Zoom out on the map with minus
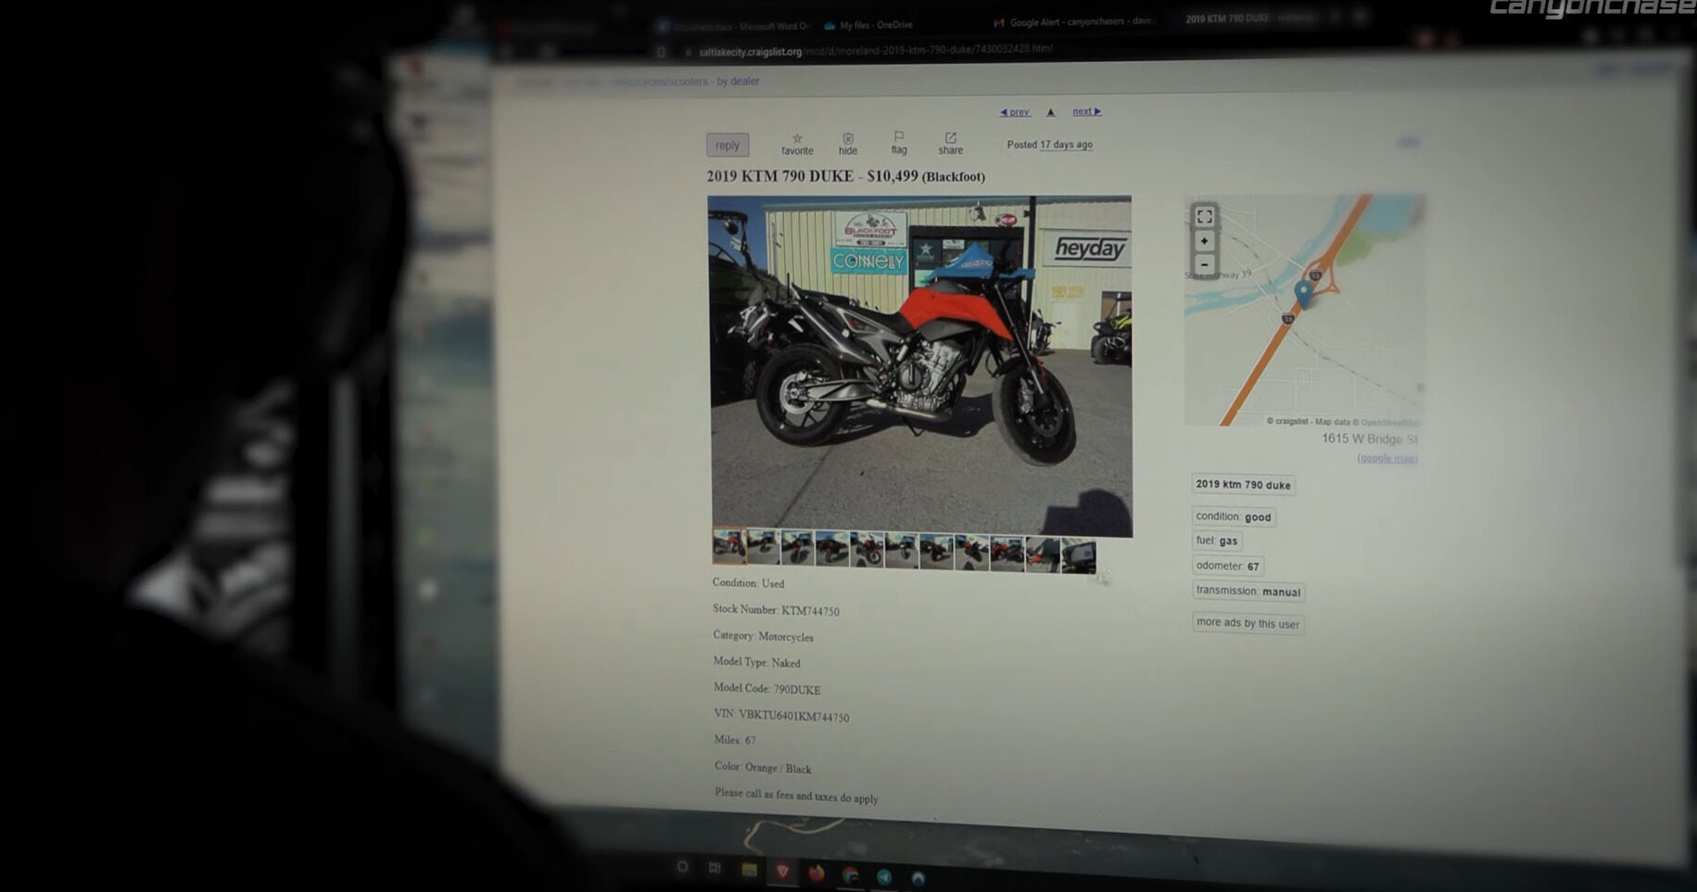The height and width of the screenshot is (892, 1697). [x=1204, y=264]
